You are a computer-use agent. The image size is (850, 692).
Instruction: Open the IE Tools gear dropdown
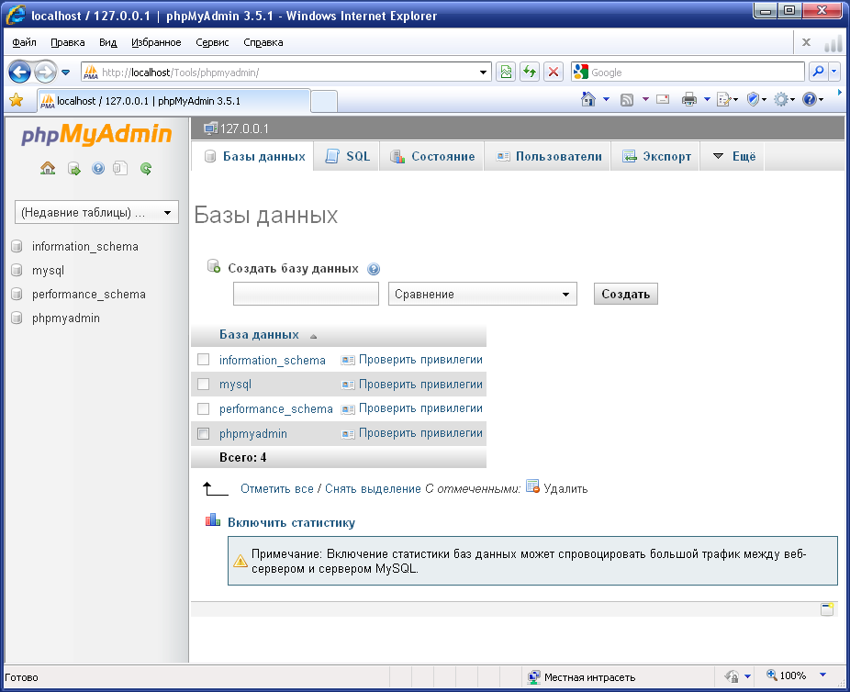click(784, 99)
